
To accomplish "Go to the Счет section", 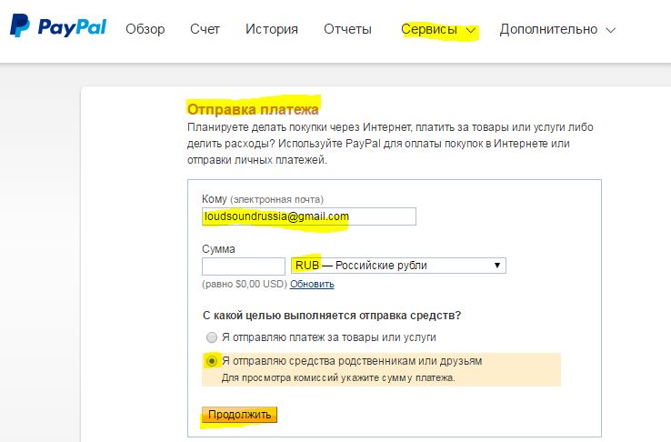I will [x=205, y=29].
